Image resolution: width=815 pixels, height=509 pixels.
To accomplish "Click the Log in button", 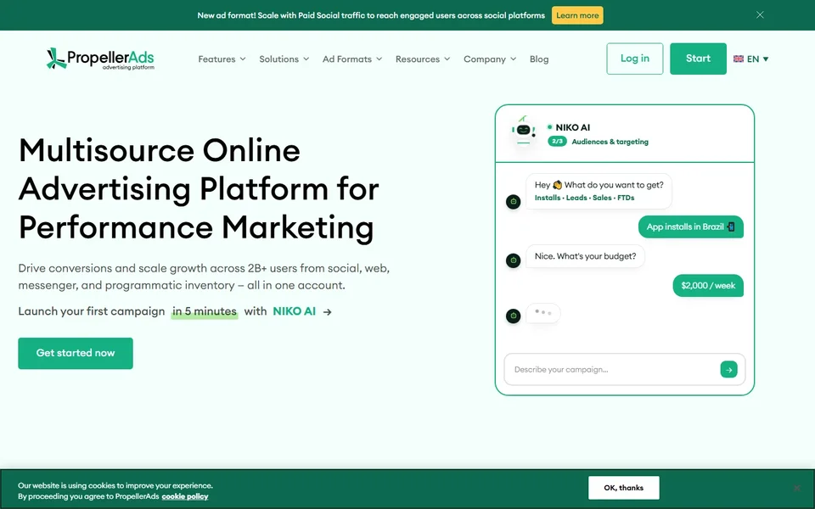I will click(635, 59).
